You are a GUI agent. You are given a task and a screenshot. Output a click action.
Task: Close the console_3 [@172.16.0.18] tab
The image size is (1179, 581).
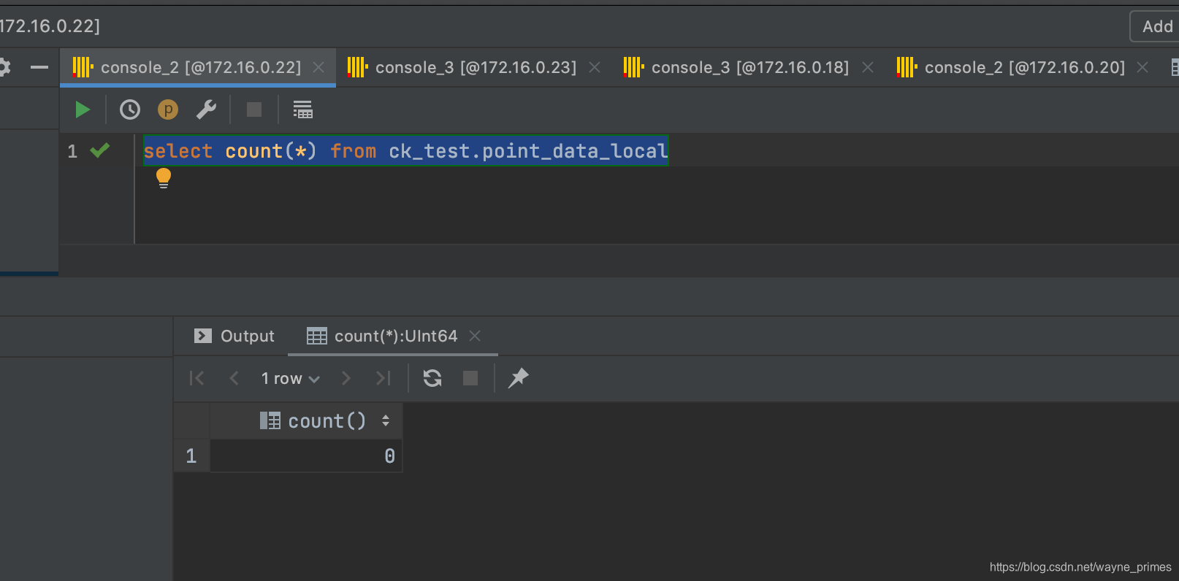click(868, 67)
